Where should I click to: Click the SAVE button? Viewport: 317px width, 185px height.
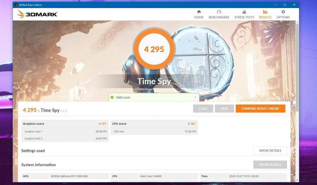224,108
